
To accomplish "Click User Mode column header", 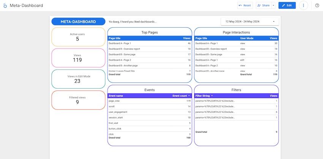I will tap(247, 38).
